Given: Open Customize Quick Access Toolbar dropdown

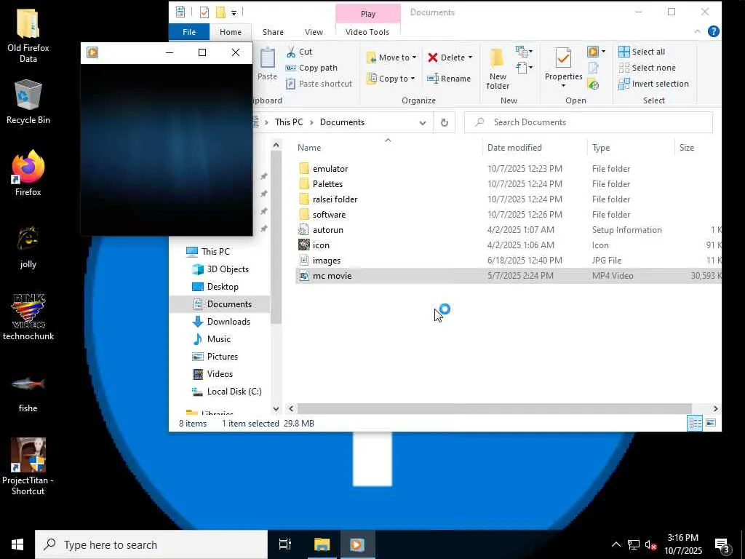Looking at the screenshot, I should [234, 13].
